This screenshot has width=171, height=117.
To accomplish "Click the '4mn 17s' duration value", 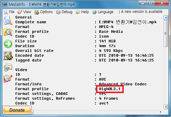I will [x=107, y=46].
